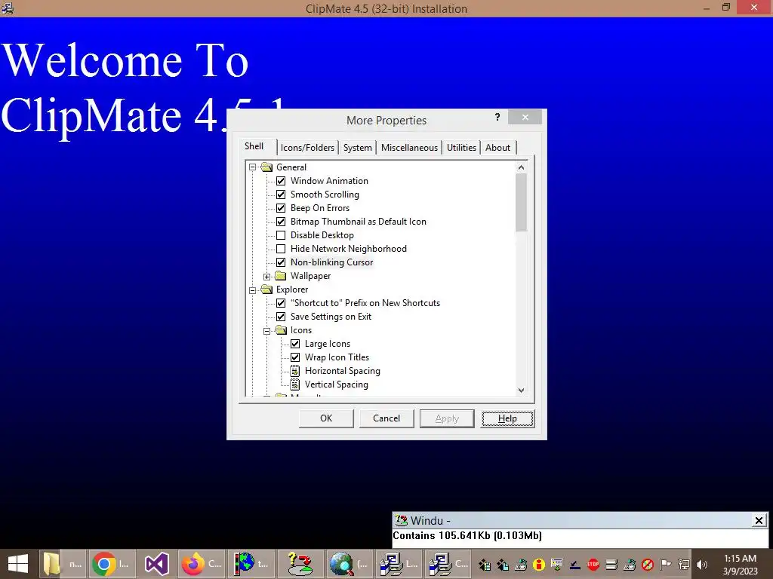
Task: Select Vertical Spacing text
Action: coord(336,384)
